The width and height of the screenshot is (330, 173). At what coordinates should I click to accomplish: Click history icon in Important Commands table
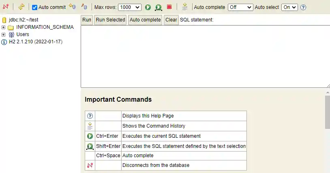(90, 126)
